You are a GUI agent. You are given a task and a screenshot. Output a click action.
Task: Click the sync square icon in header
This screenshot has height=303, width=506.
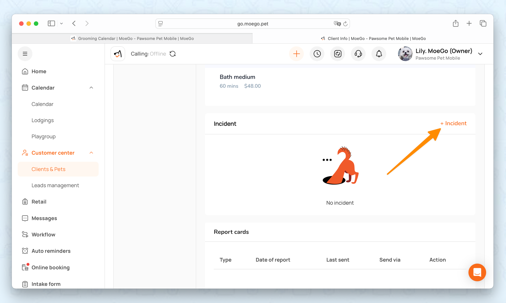(x=338, y=54)
